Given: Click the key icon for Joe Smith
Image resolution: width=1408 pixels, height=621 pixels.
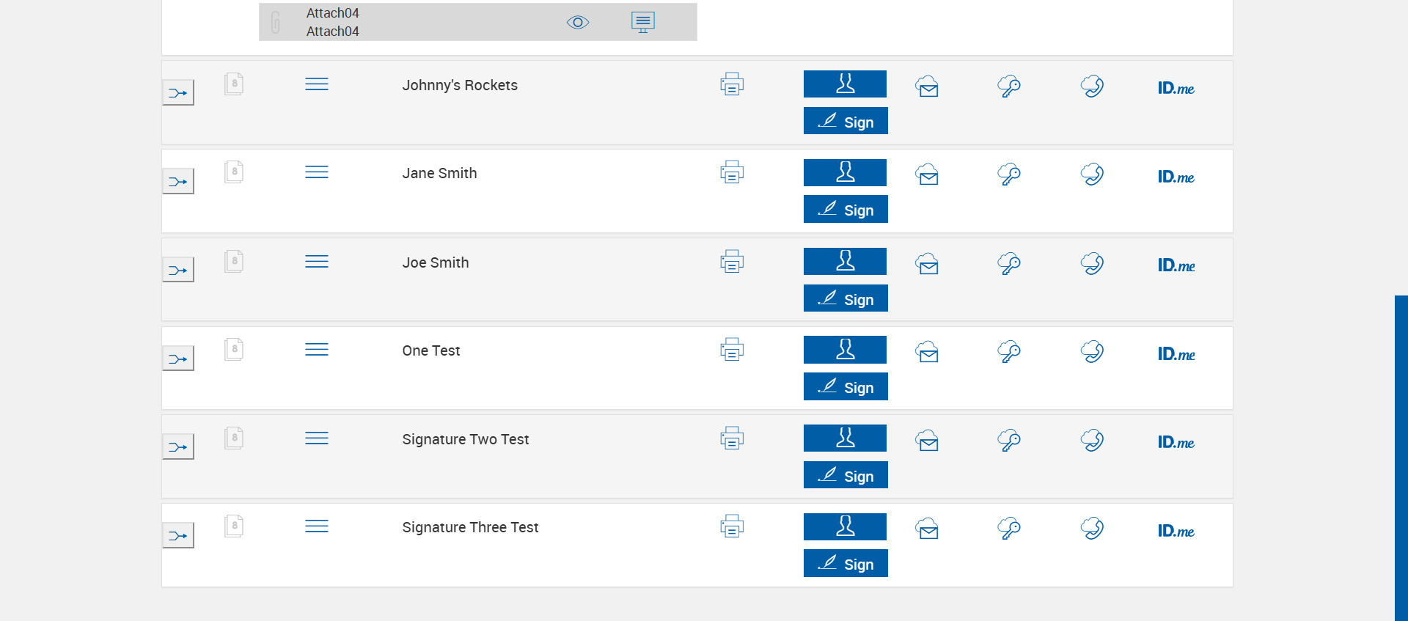Looking at the screenshot, I should tap(1009, 263).
